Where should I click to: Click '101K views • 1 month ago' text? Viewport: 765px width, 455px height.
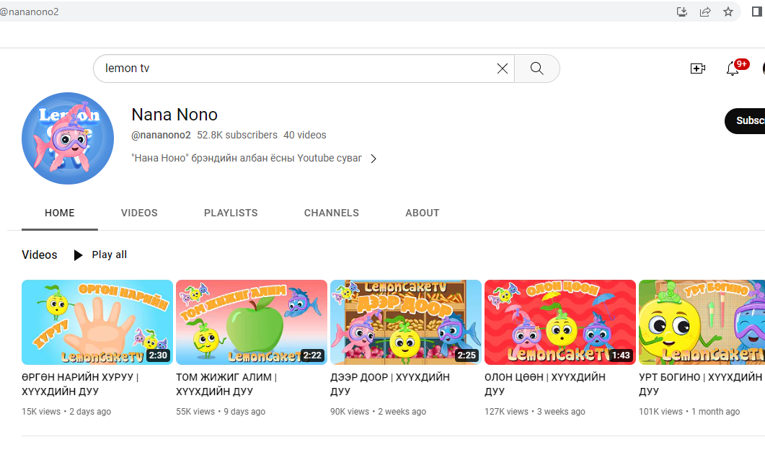689,412
